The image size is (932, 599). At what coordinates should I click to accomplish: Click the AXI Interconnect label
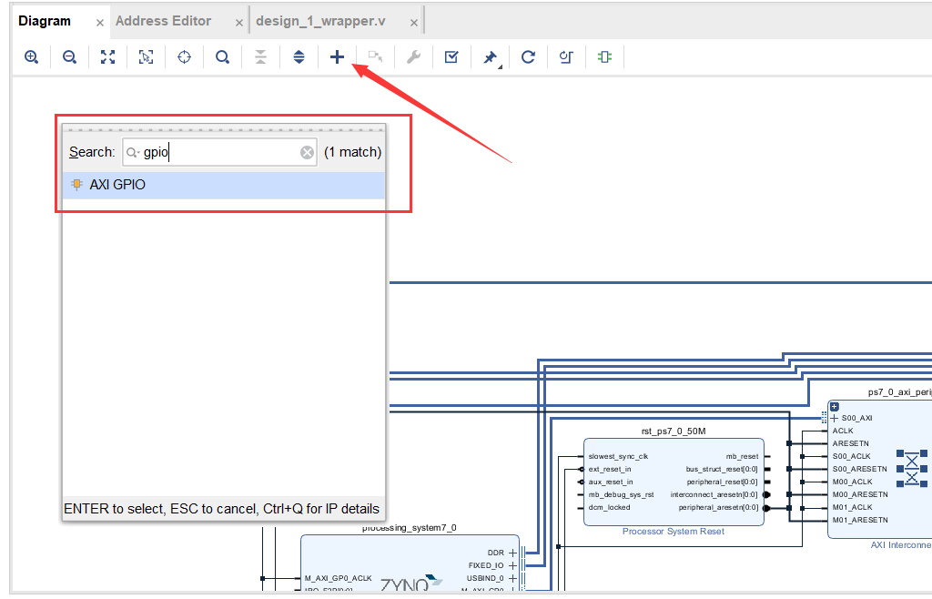(x=901, y=545)
